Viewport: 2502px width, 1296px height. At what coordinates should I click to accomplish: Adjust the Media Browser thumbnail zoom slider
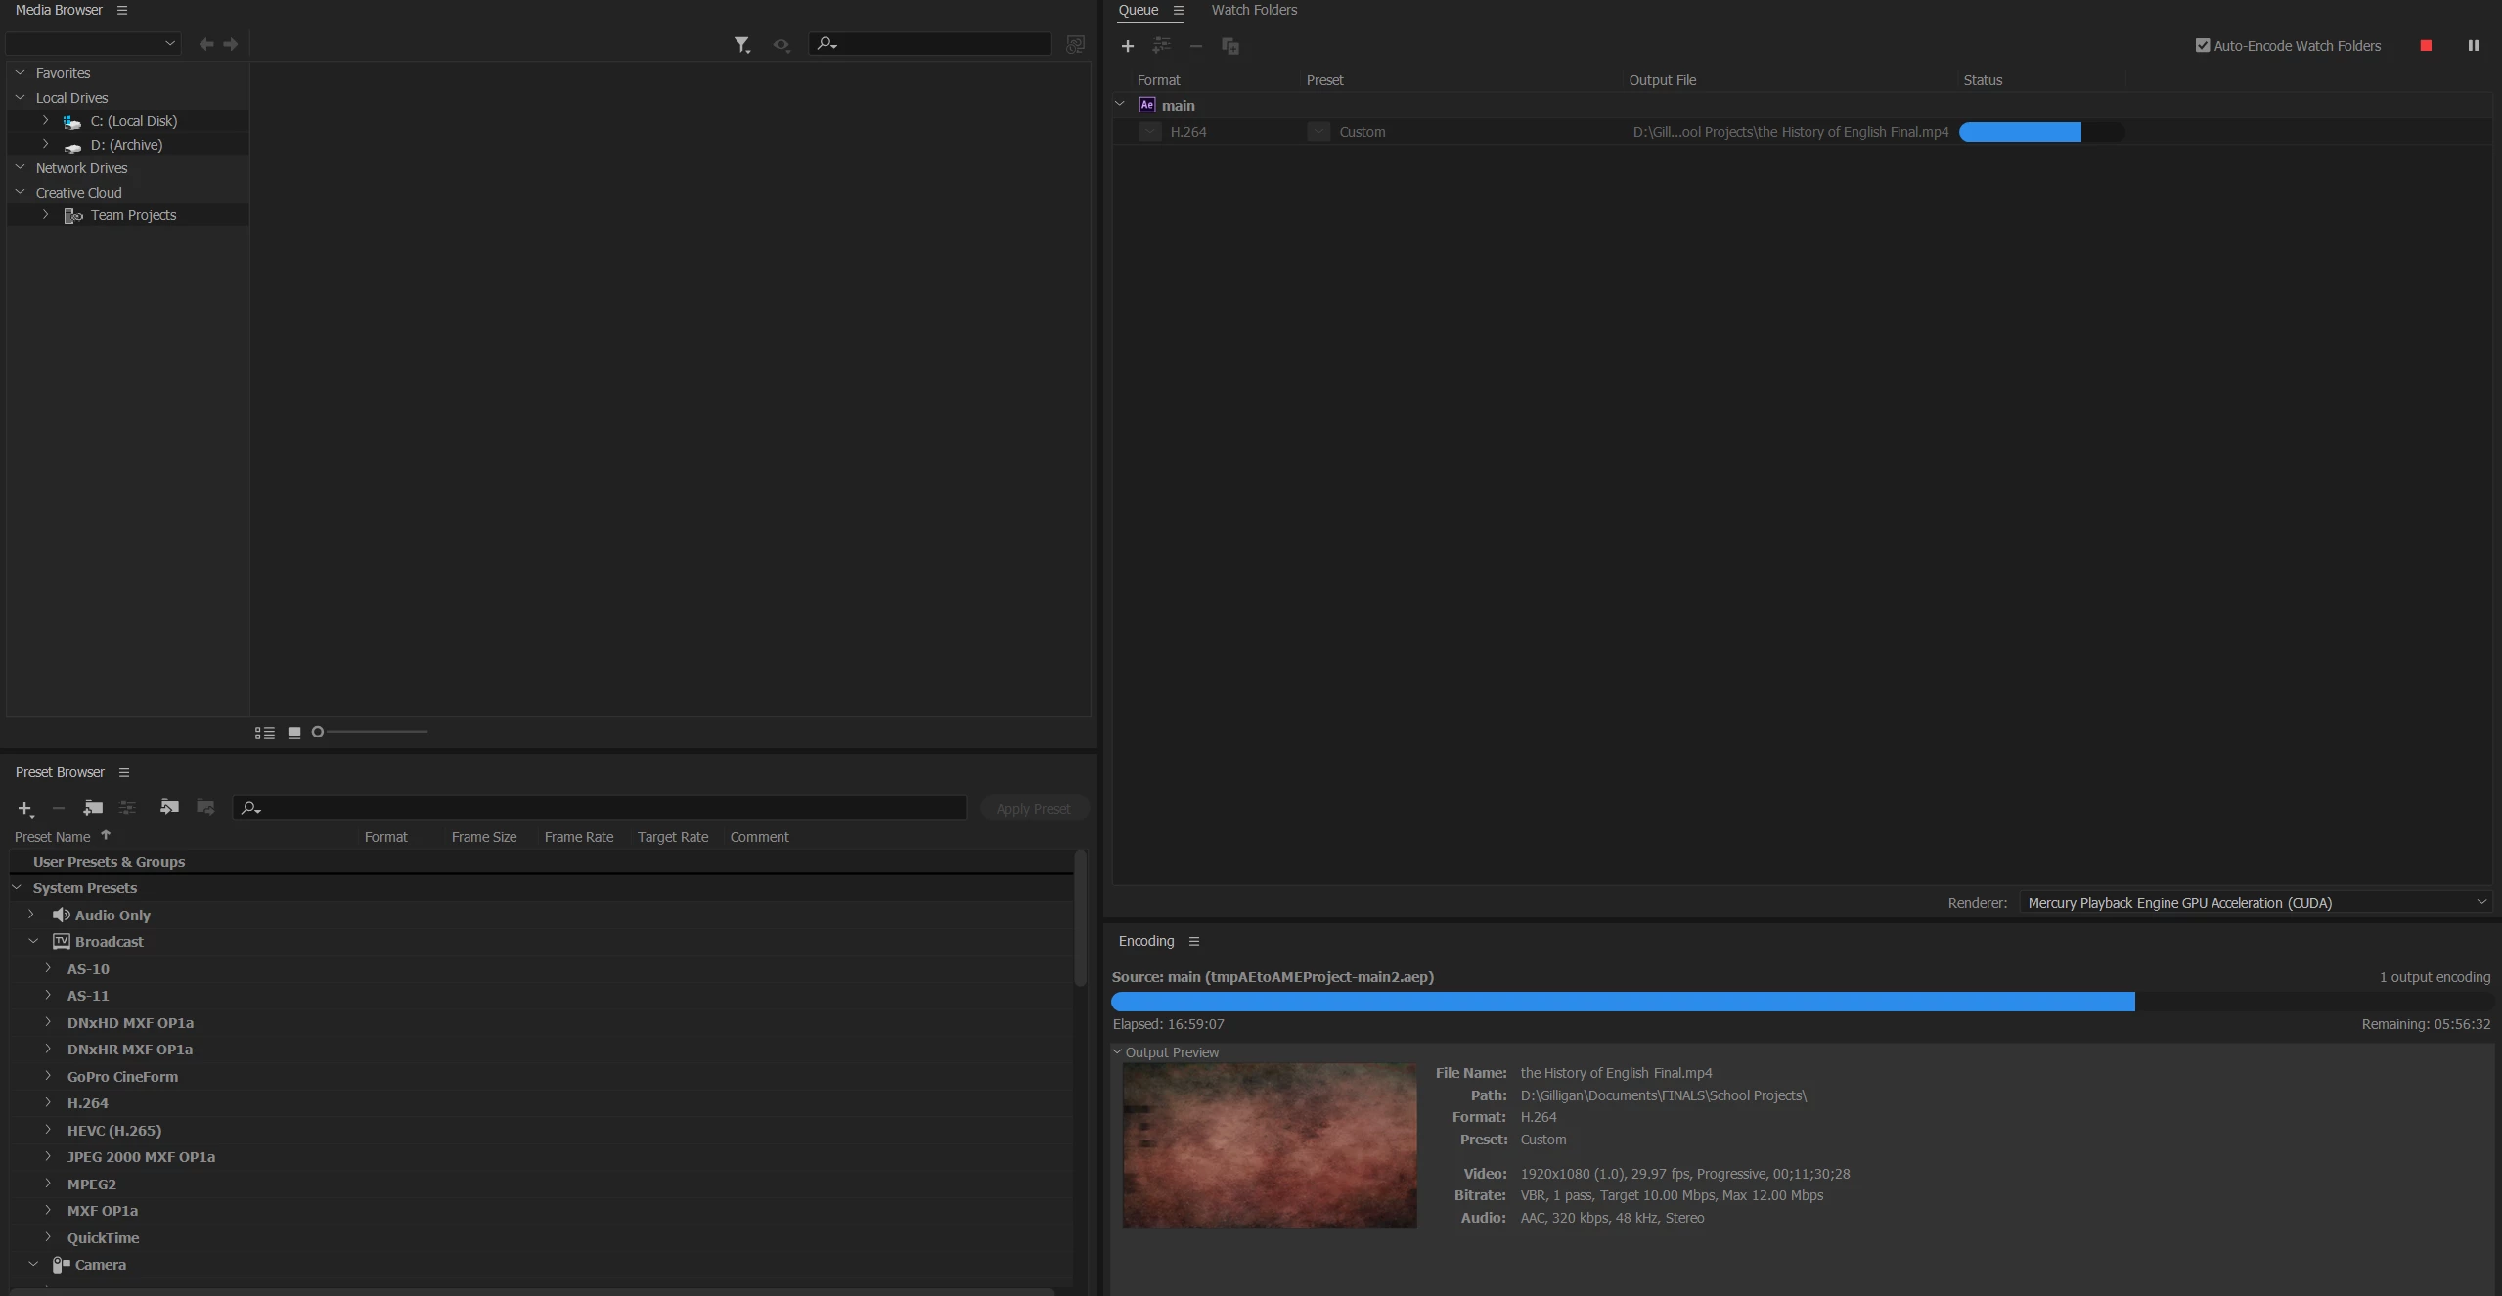pos(318,732)
